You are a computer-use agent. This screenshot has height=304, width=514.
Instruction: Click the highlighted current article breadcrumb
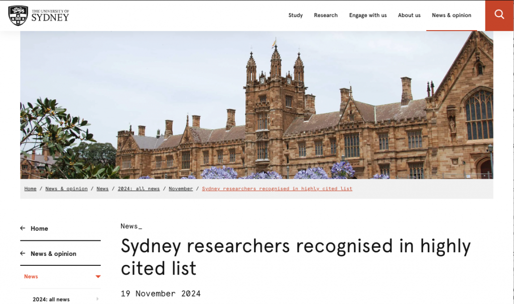click(277, 189)
